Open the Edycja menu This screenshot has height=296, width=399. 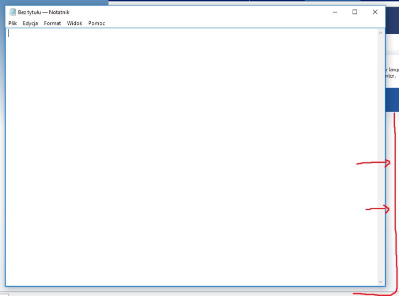(30, 23)
